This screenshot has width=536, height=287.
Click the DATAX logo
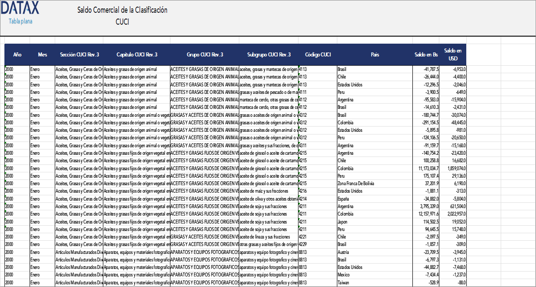[19, 8]
